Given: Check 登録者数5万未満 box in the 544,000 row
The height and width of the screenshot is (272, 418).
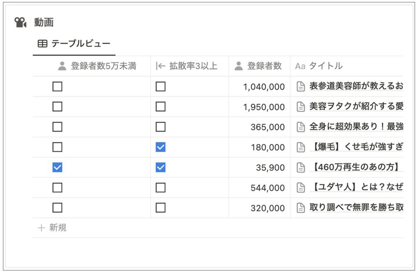Looking at the screenshot, I should (x=57, y=187).
